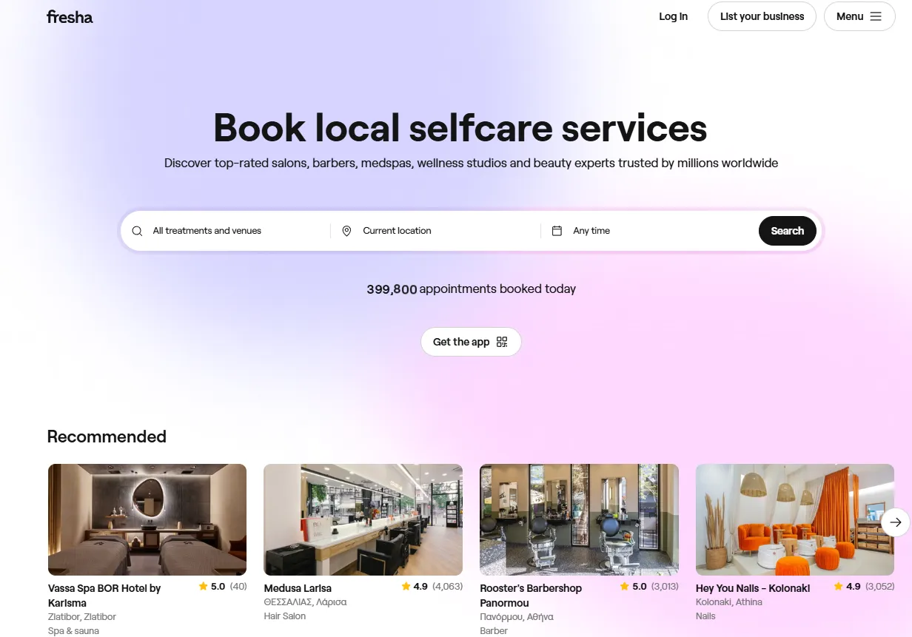The width and height of the screenshot is (912, 637).
Task: Open the Menu dropdown
Action: [x=859, y=16]
